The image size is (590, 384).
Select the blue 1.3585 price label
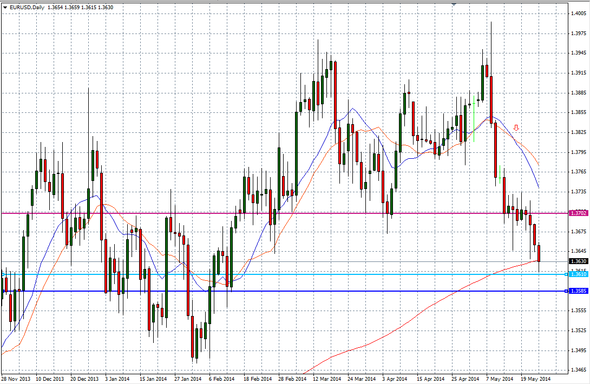click(579, 291)
